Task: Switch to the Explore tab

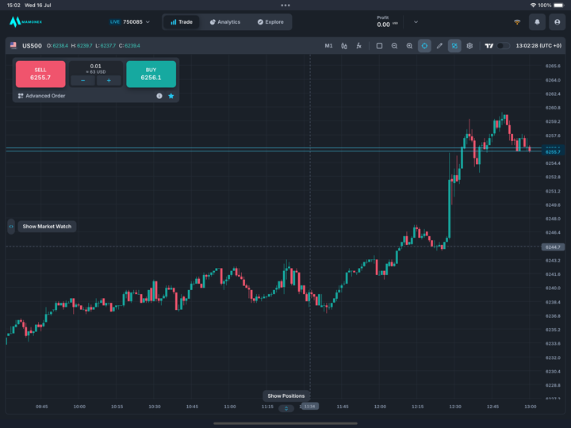Action: point(270,22)
